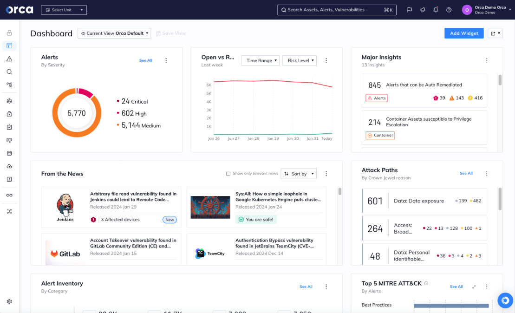The image size is (515, 313).
Task: Click the shuffle arrows sidebar icon
Action: point(9,211)
